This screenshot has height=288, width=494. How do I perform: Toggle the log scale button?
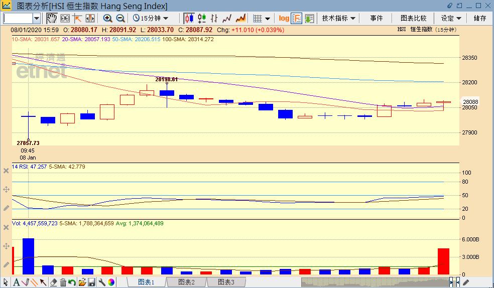284,18
